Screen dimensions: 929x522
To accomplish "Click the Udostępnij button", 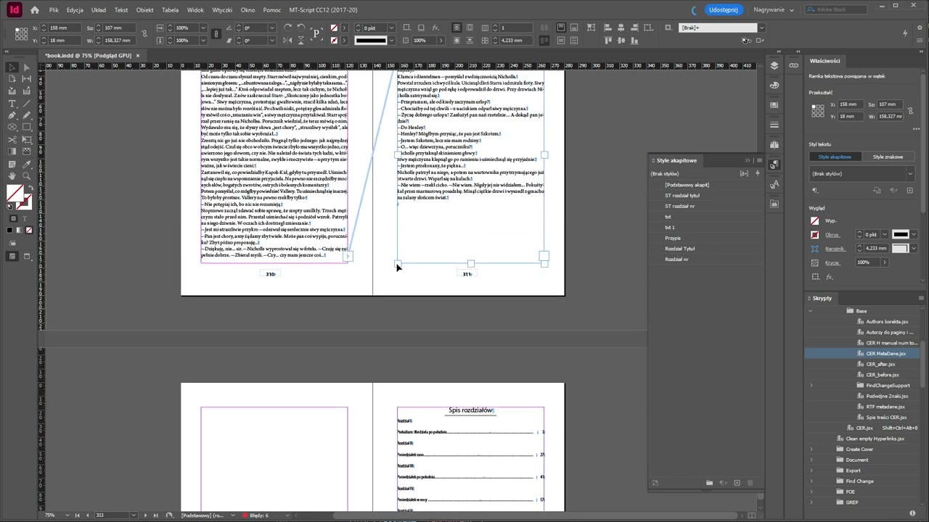I will point(723,10).
